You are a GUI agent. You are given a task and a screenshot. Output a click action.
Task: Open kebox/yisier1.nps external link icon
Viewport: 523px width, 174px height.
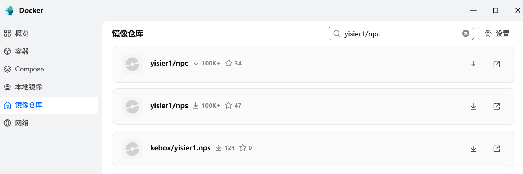pyautogui.click(x=496, y=149)
